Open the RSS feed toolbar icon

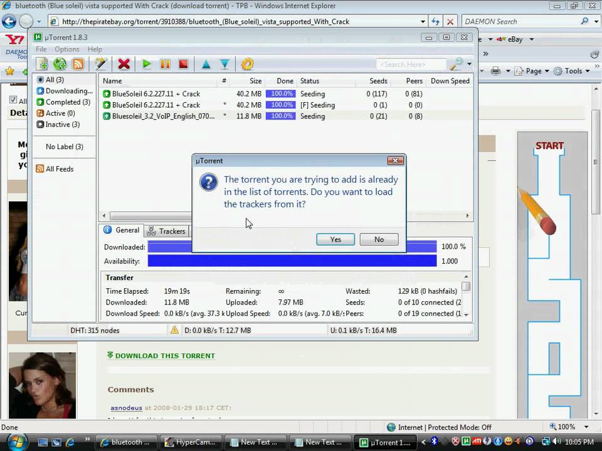[78, 64]
